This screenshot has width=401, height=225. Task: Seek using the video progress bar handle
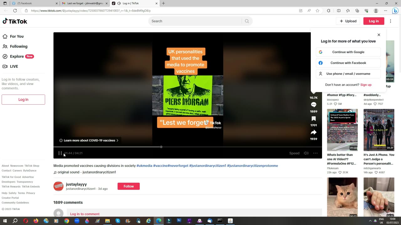click(161, 147)
